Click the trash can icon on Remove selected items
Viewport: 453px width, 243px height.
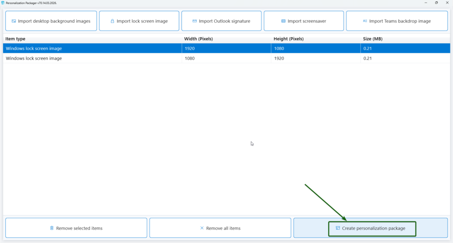coord(52,228)
